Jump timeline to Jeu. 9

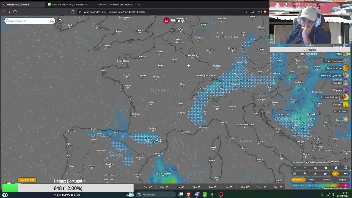(229, 187)
